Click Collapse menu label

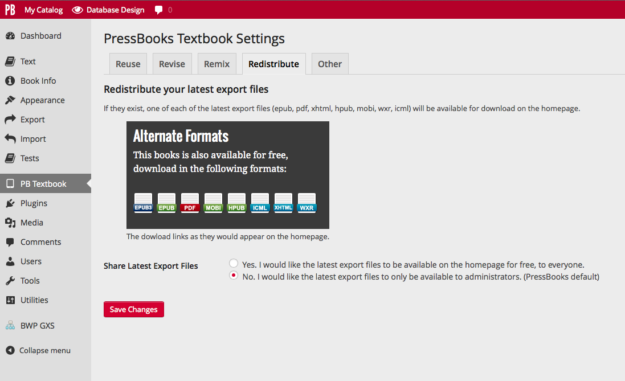[x=45, y=350]
